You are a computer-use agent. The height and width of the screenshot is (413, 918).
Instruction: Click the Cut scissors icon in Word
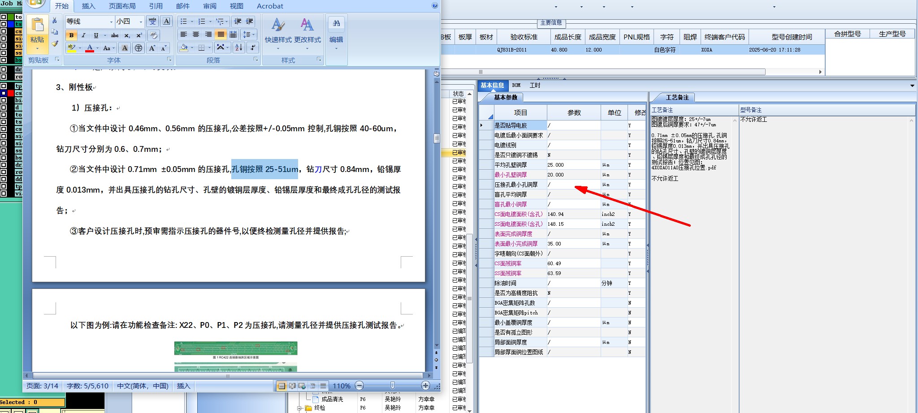click(55, 21)
